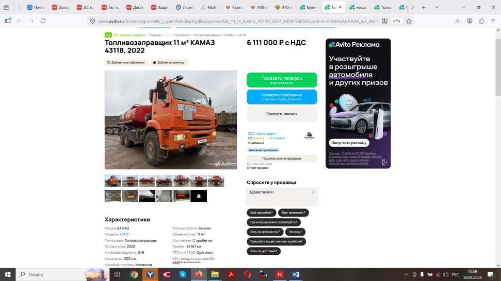
Task: Click the 67% zoom level indicator
Action: [397, 21]
